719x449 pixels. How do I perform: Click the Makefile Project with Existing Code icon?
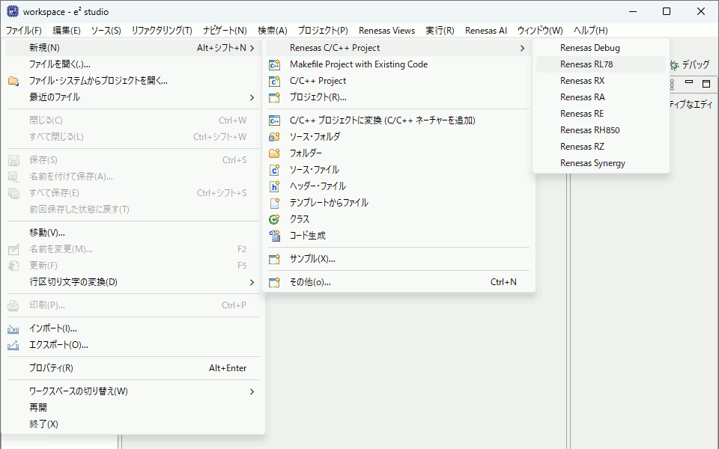(274, 64)
